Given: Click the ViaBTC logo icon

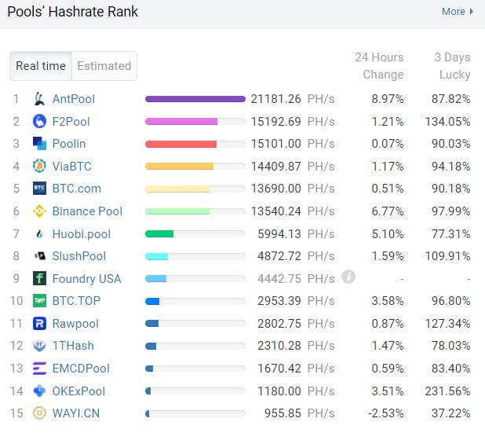Looking at the screenshot, I should click(x=39, y=167).
